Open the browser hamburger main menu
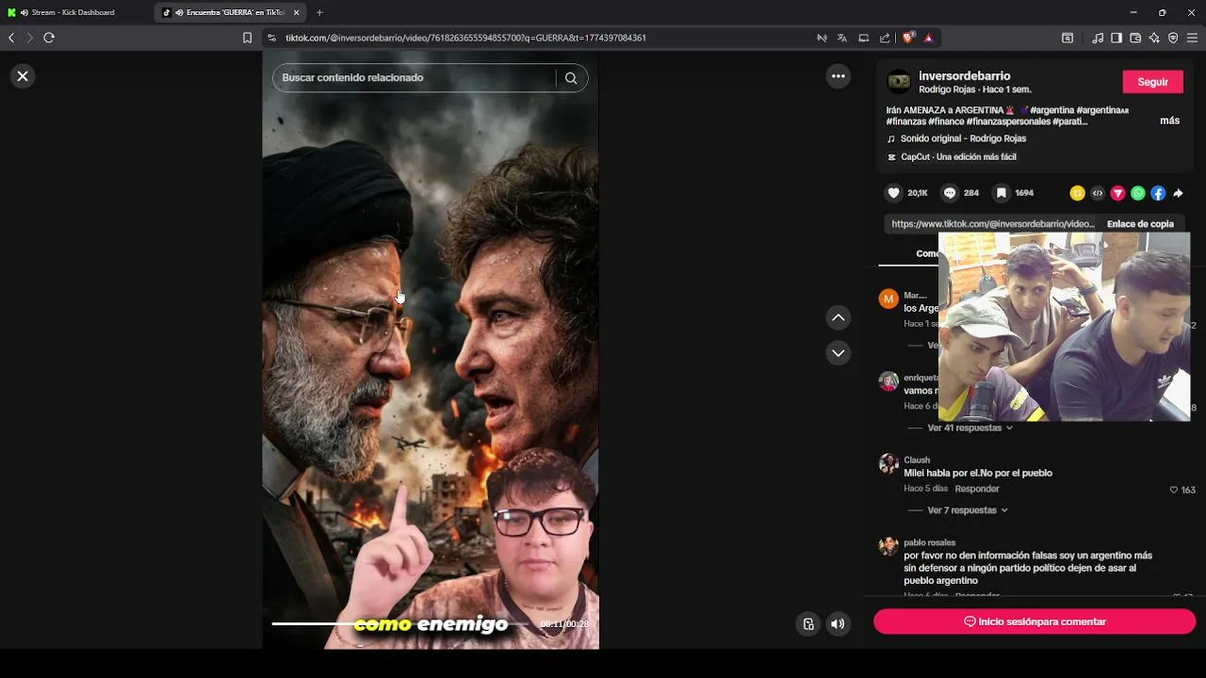Viewport: 1206px width, 678px height. (x=1192, y=38)
